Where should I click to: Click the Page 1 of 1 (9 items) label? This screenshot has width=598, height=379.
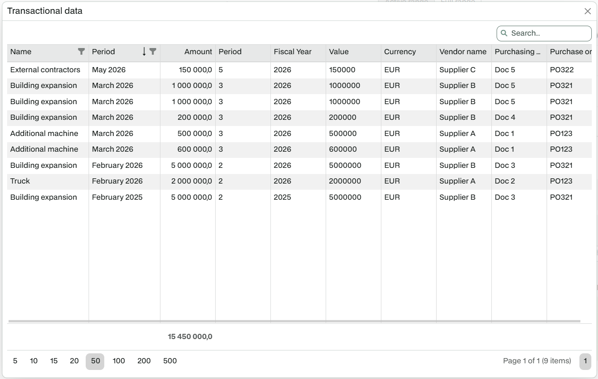click(x=537, y=361)
